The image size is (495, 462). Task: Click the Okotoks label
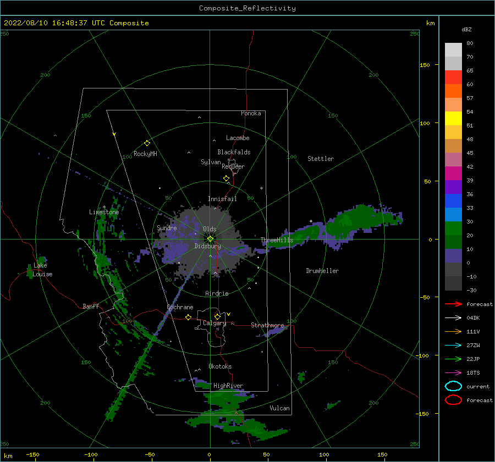pos(220,366)
